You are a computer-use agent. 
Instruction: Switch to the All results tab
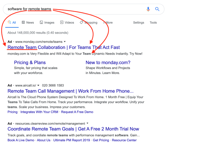click(x=12, y=23)
